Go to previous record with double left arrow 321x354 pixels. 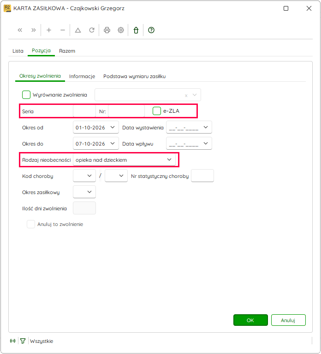click(x=20, y=30)
